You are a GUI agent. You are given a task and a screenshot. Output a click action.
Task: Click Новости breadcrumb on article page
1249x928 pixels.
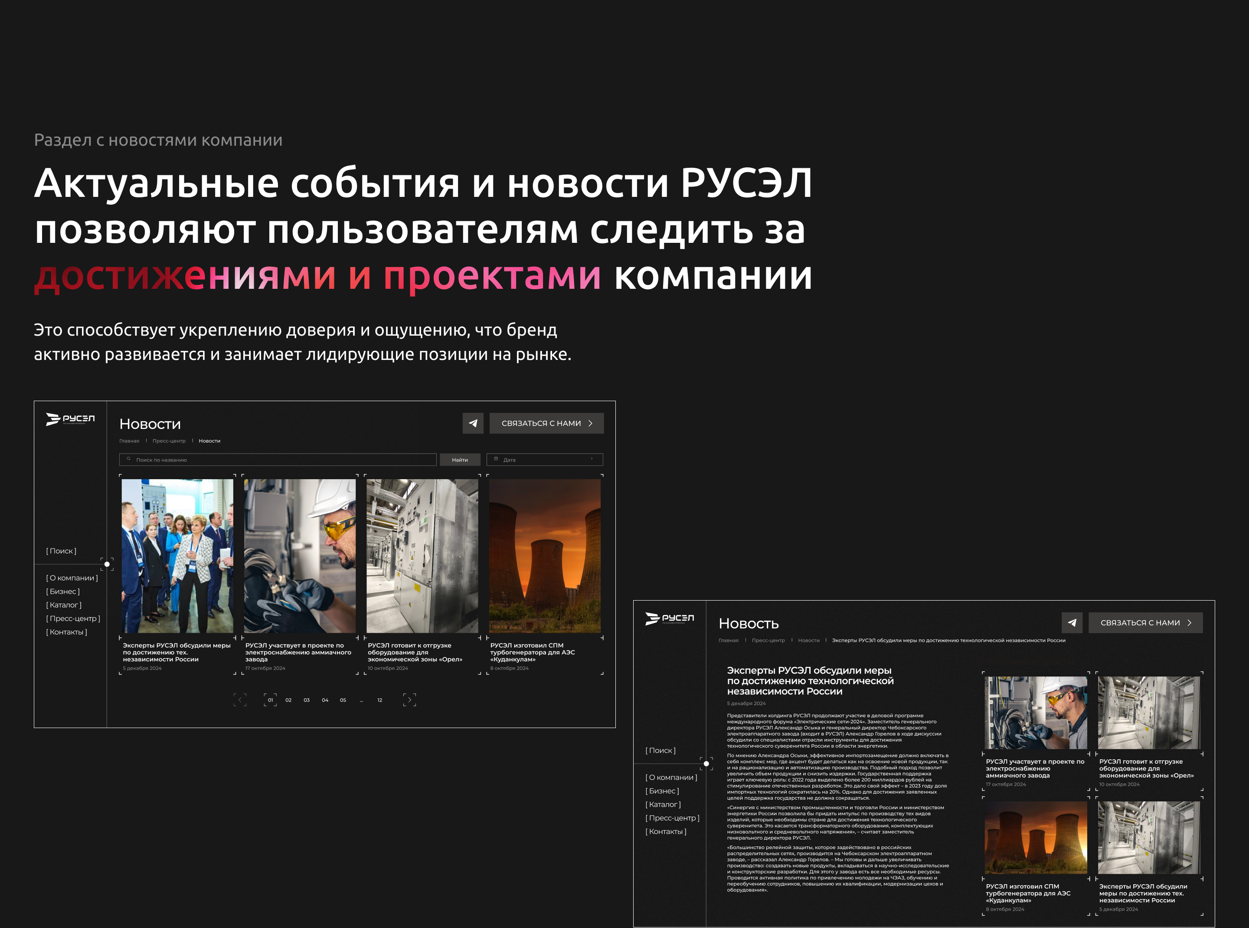point(808,640)
